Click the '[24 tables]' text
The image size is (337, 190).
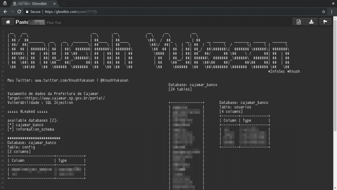point(180,89)
